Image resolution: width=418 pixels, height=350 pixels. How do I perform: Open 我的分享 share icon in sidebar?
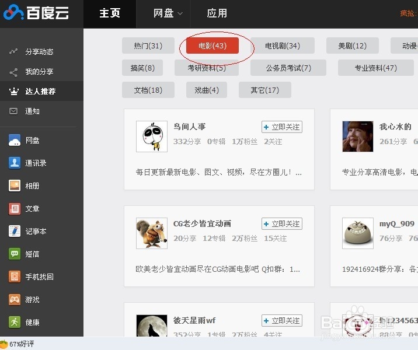(x=14, y=72)
